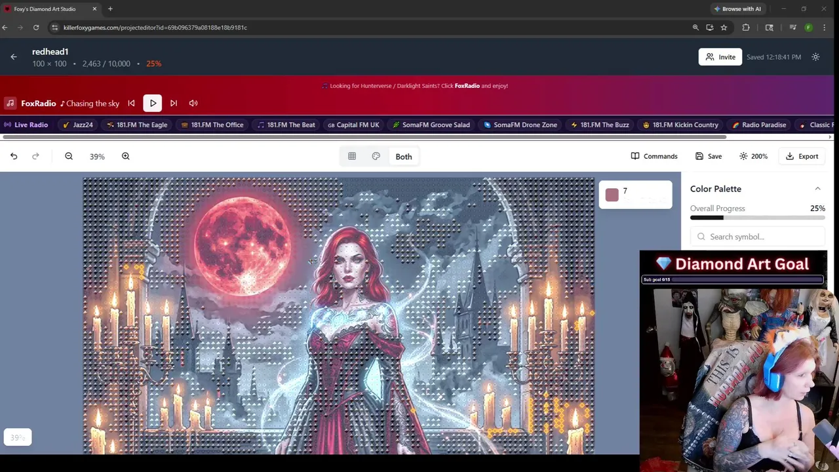Click the station list horizontal scrollbar

point(364,137)
